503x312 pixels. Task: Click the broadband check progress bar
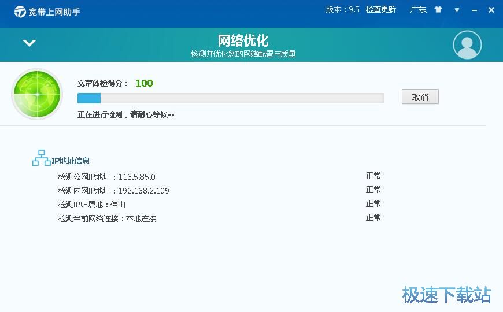tap(230, 98)
